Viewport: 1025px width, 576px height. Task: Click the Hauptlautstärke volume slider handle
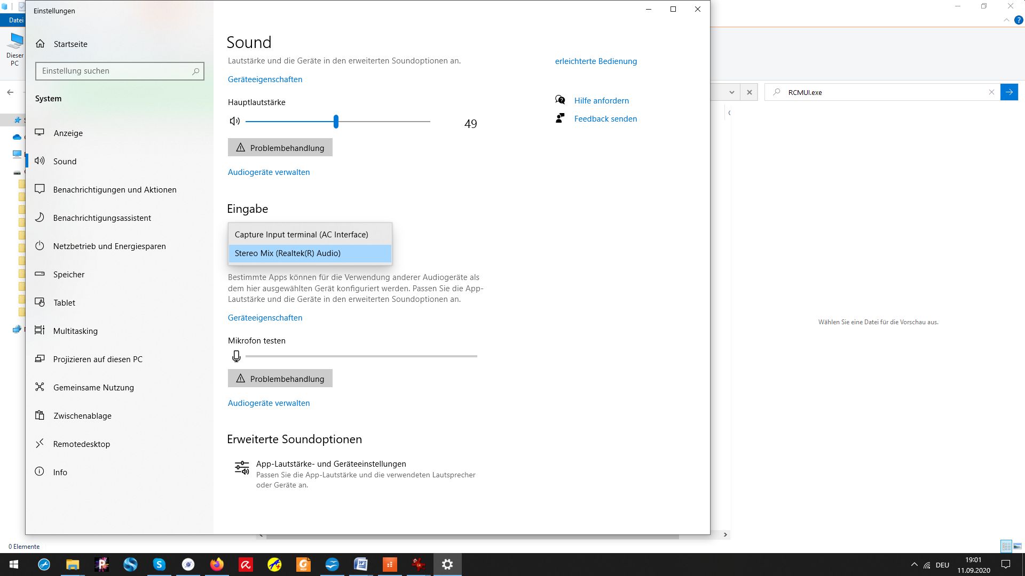tap(336, 122)
